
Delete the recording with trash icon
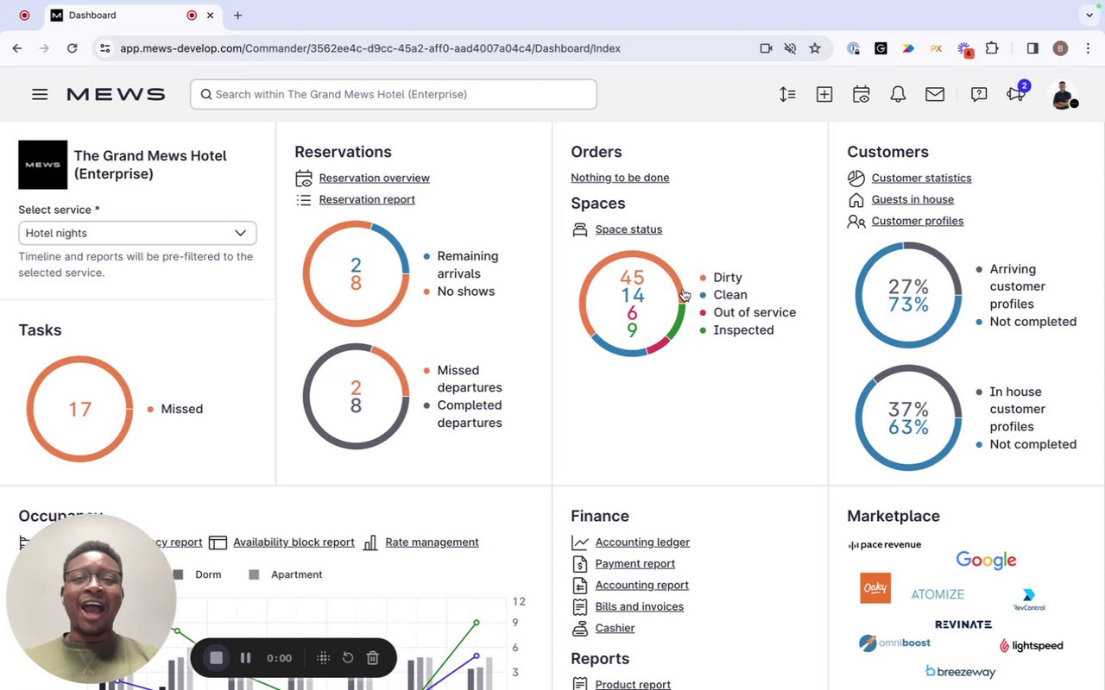point(373,658)
